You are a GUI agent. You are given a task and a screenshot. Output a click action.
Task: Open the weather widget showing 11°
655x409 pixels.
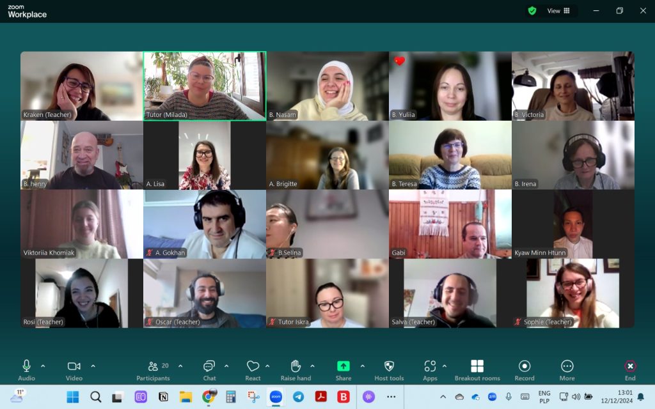click(17, 396)
